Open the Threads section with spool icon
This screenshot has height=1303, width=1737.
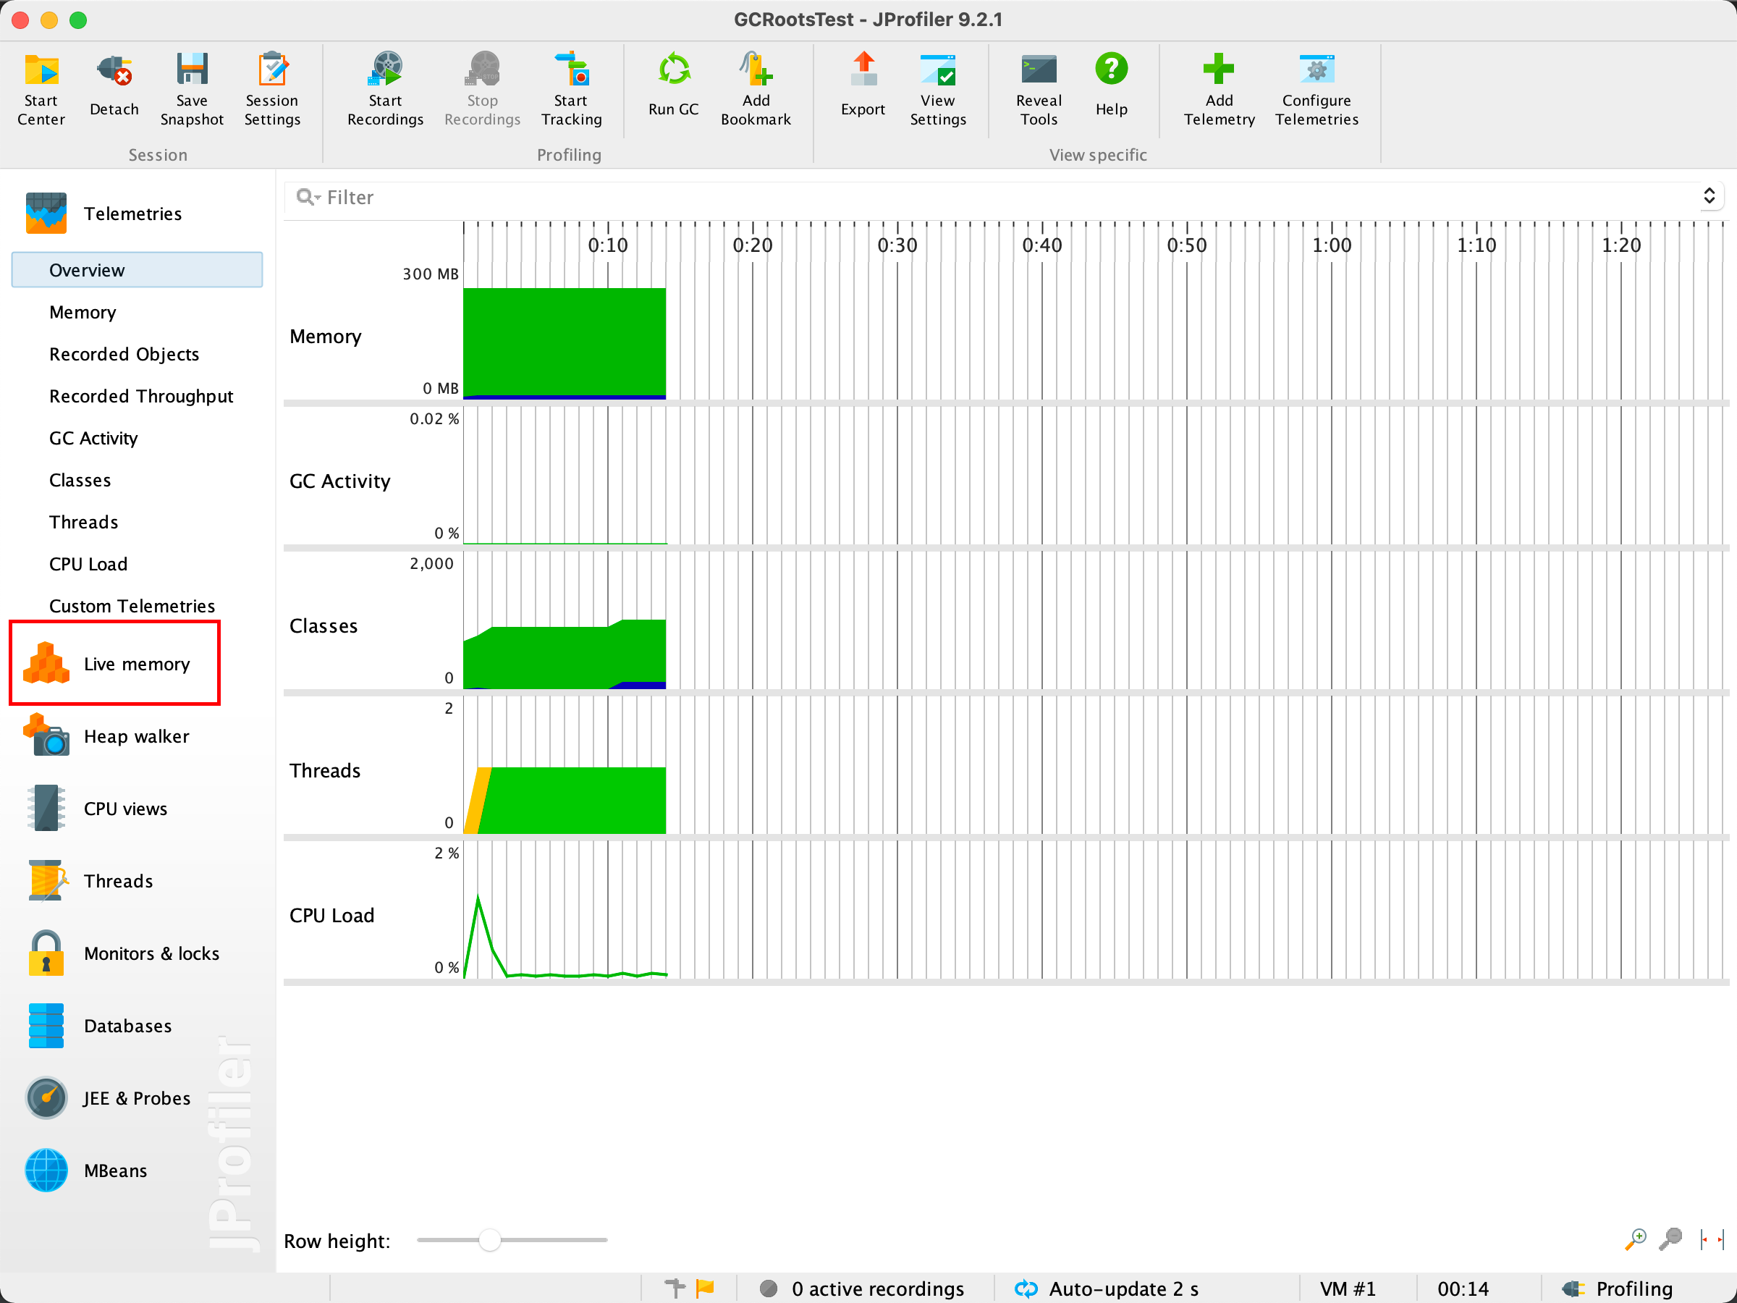tap(89, 880)
